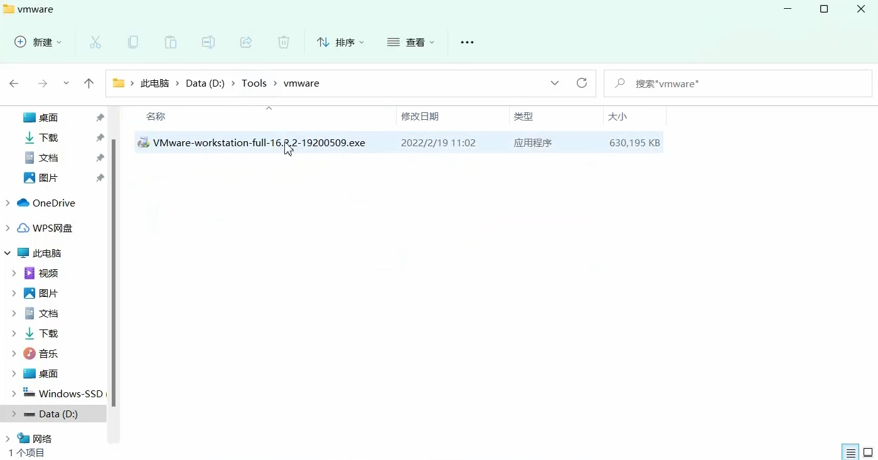
Task: Expand the Windows-SSD drive node
Action: (14, 394)
